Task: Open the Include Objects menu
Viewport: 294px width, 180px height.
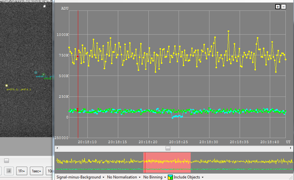Action: [x=188, y=177]
